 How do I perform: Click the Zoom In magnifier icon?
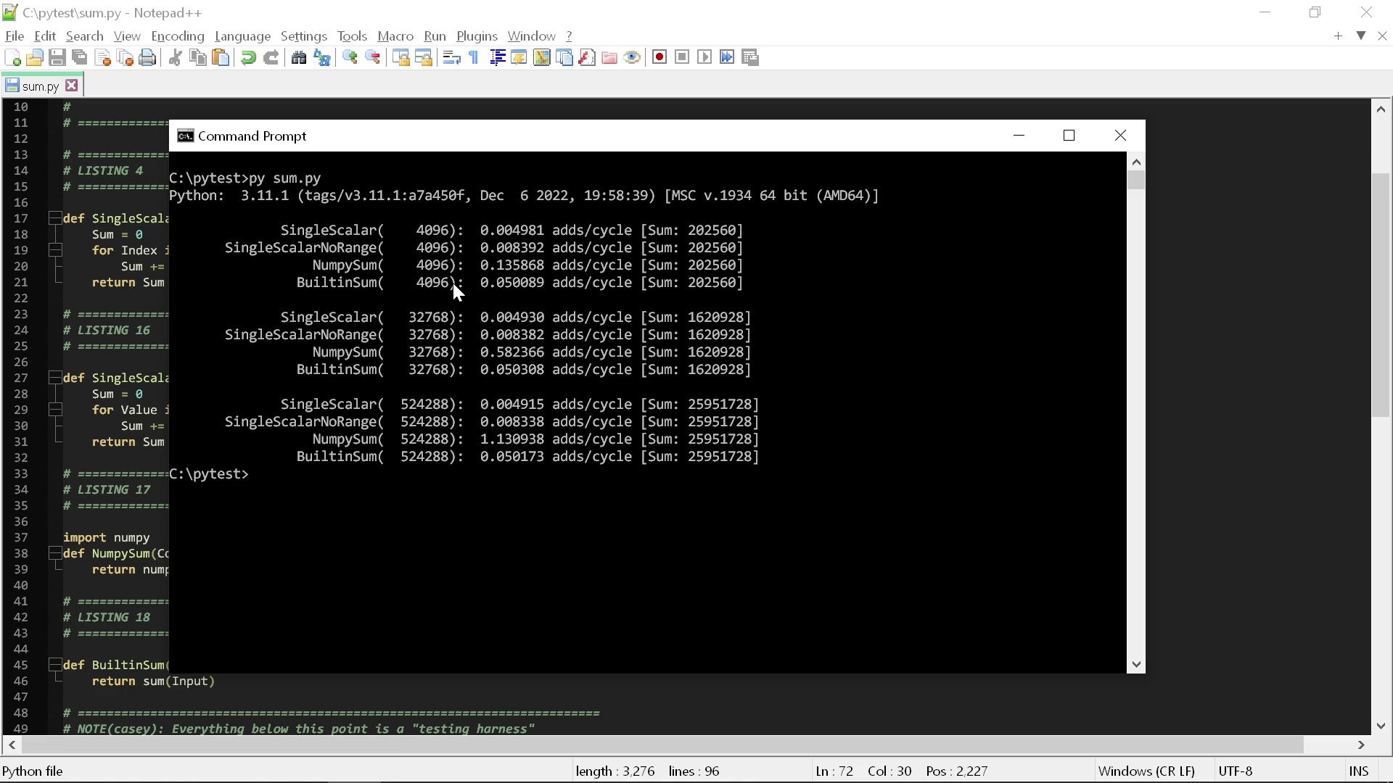coord(350,58)
